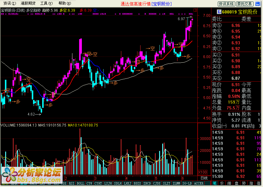Click the blue L icon beside 600019
Viewport: 263px width, 187px height.
point(219,12)
